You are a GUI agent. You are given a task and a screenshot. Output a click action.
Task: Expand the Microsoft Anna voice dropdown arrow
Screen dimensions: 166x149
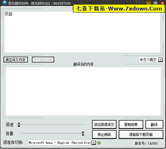click(x=94, y=142)
